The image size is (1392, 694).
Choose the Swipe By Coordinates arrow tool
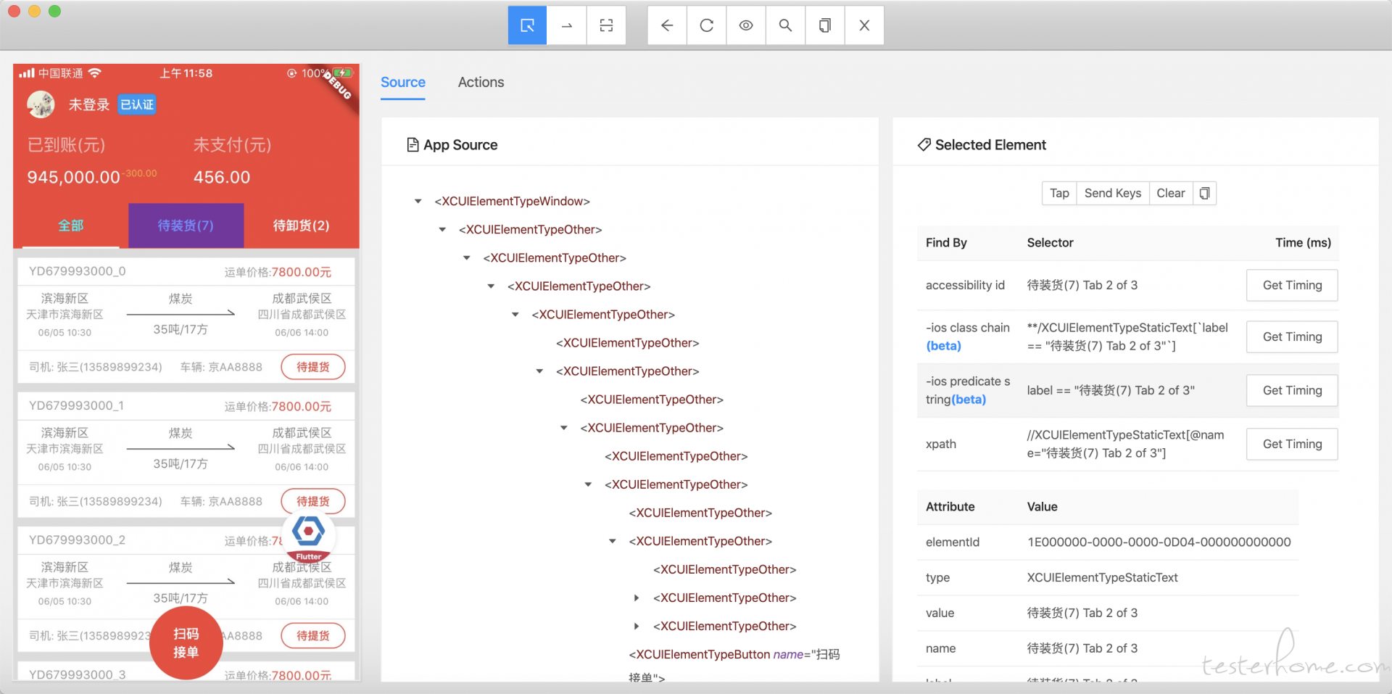pos(567,25)
